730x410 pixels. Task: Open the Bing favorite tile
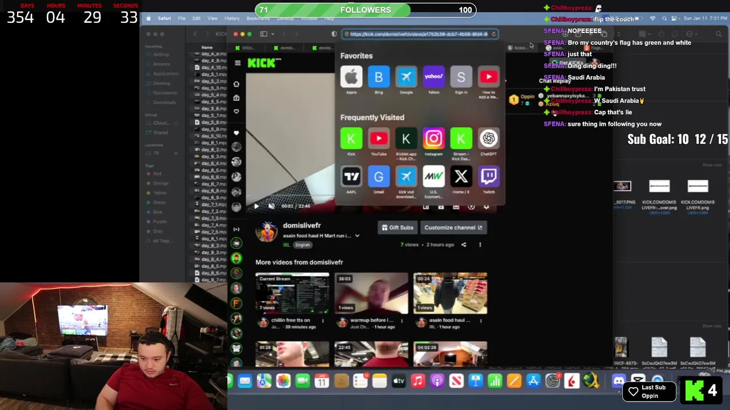point(379,77)
